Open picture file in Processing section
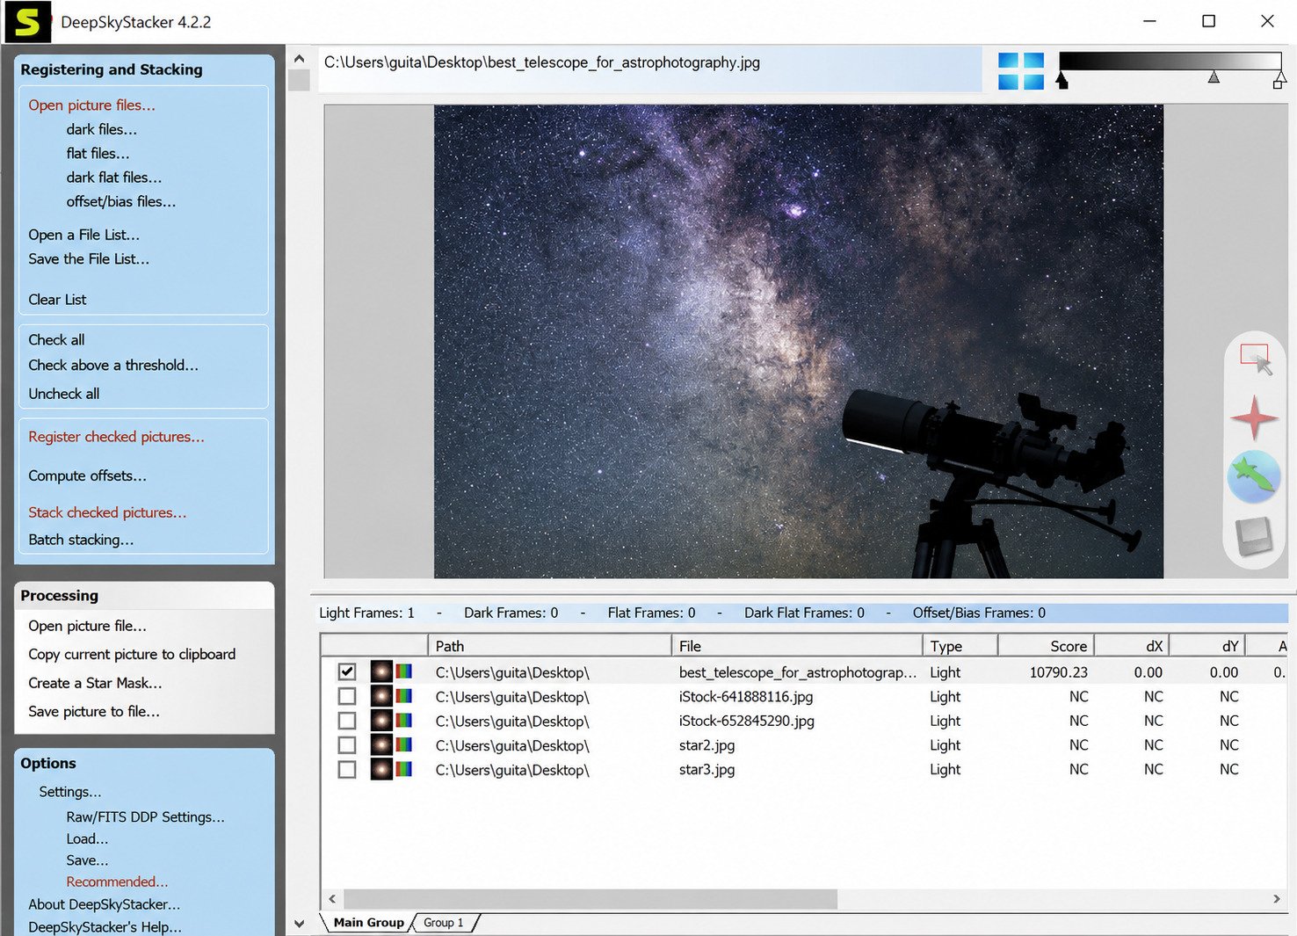The width and height of the screenshot is (1297, 936). (87, 626)
